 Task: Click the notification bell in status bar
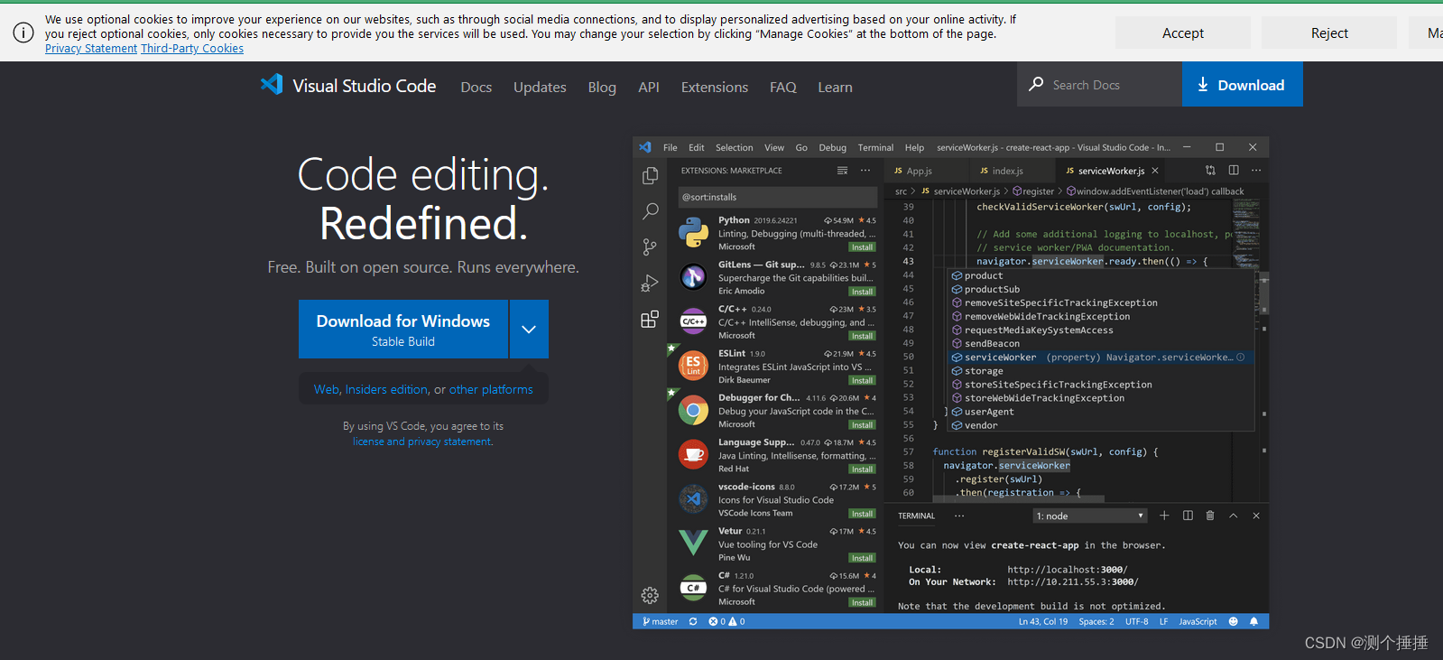tap(1253, 621)
